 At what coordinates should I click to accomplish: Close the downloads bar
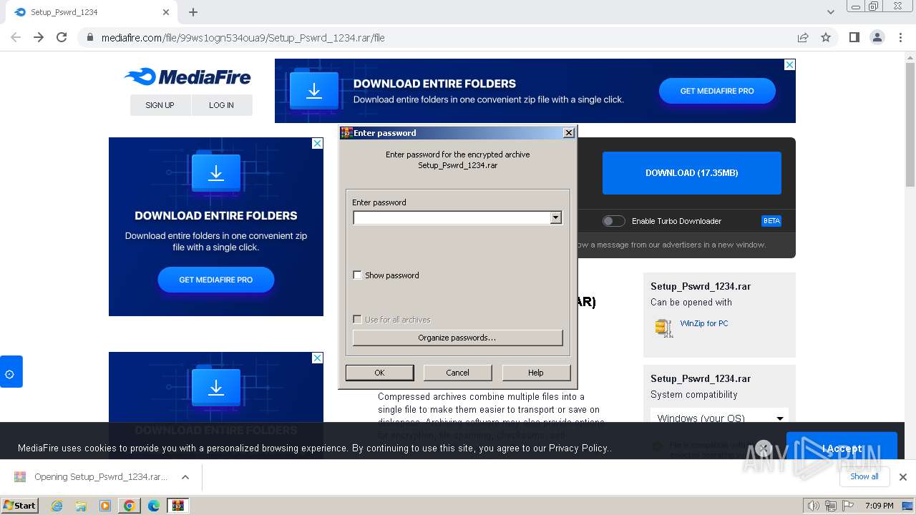903,477
